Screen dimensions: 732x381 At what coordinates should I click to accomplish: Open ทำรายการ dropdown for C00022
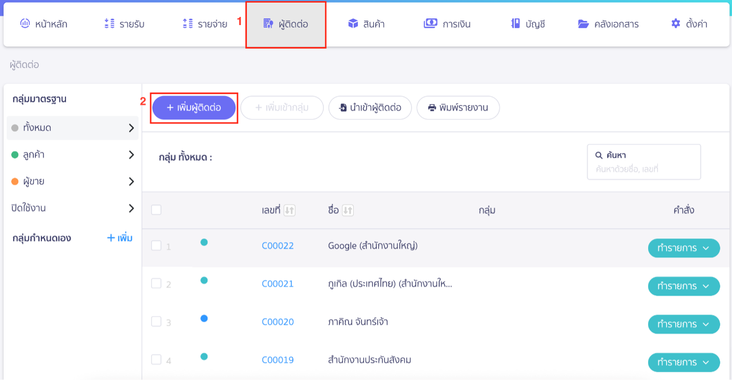coord(684,248)
